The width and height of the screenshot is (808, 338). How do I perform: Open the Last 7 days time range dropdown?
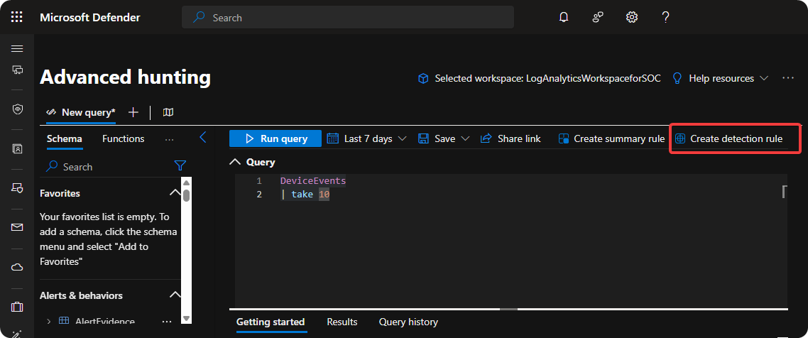(367, 138)
